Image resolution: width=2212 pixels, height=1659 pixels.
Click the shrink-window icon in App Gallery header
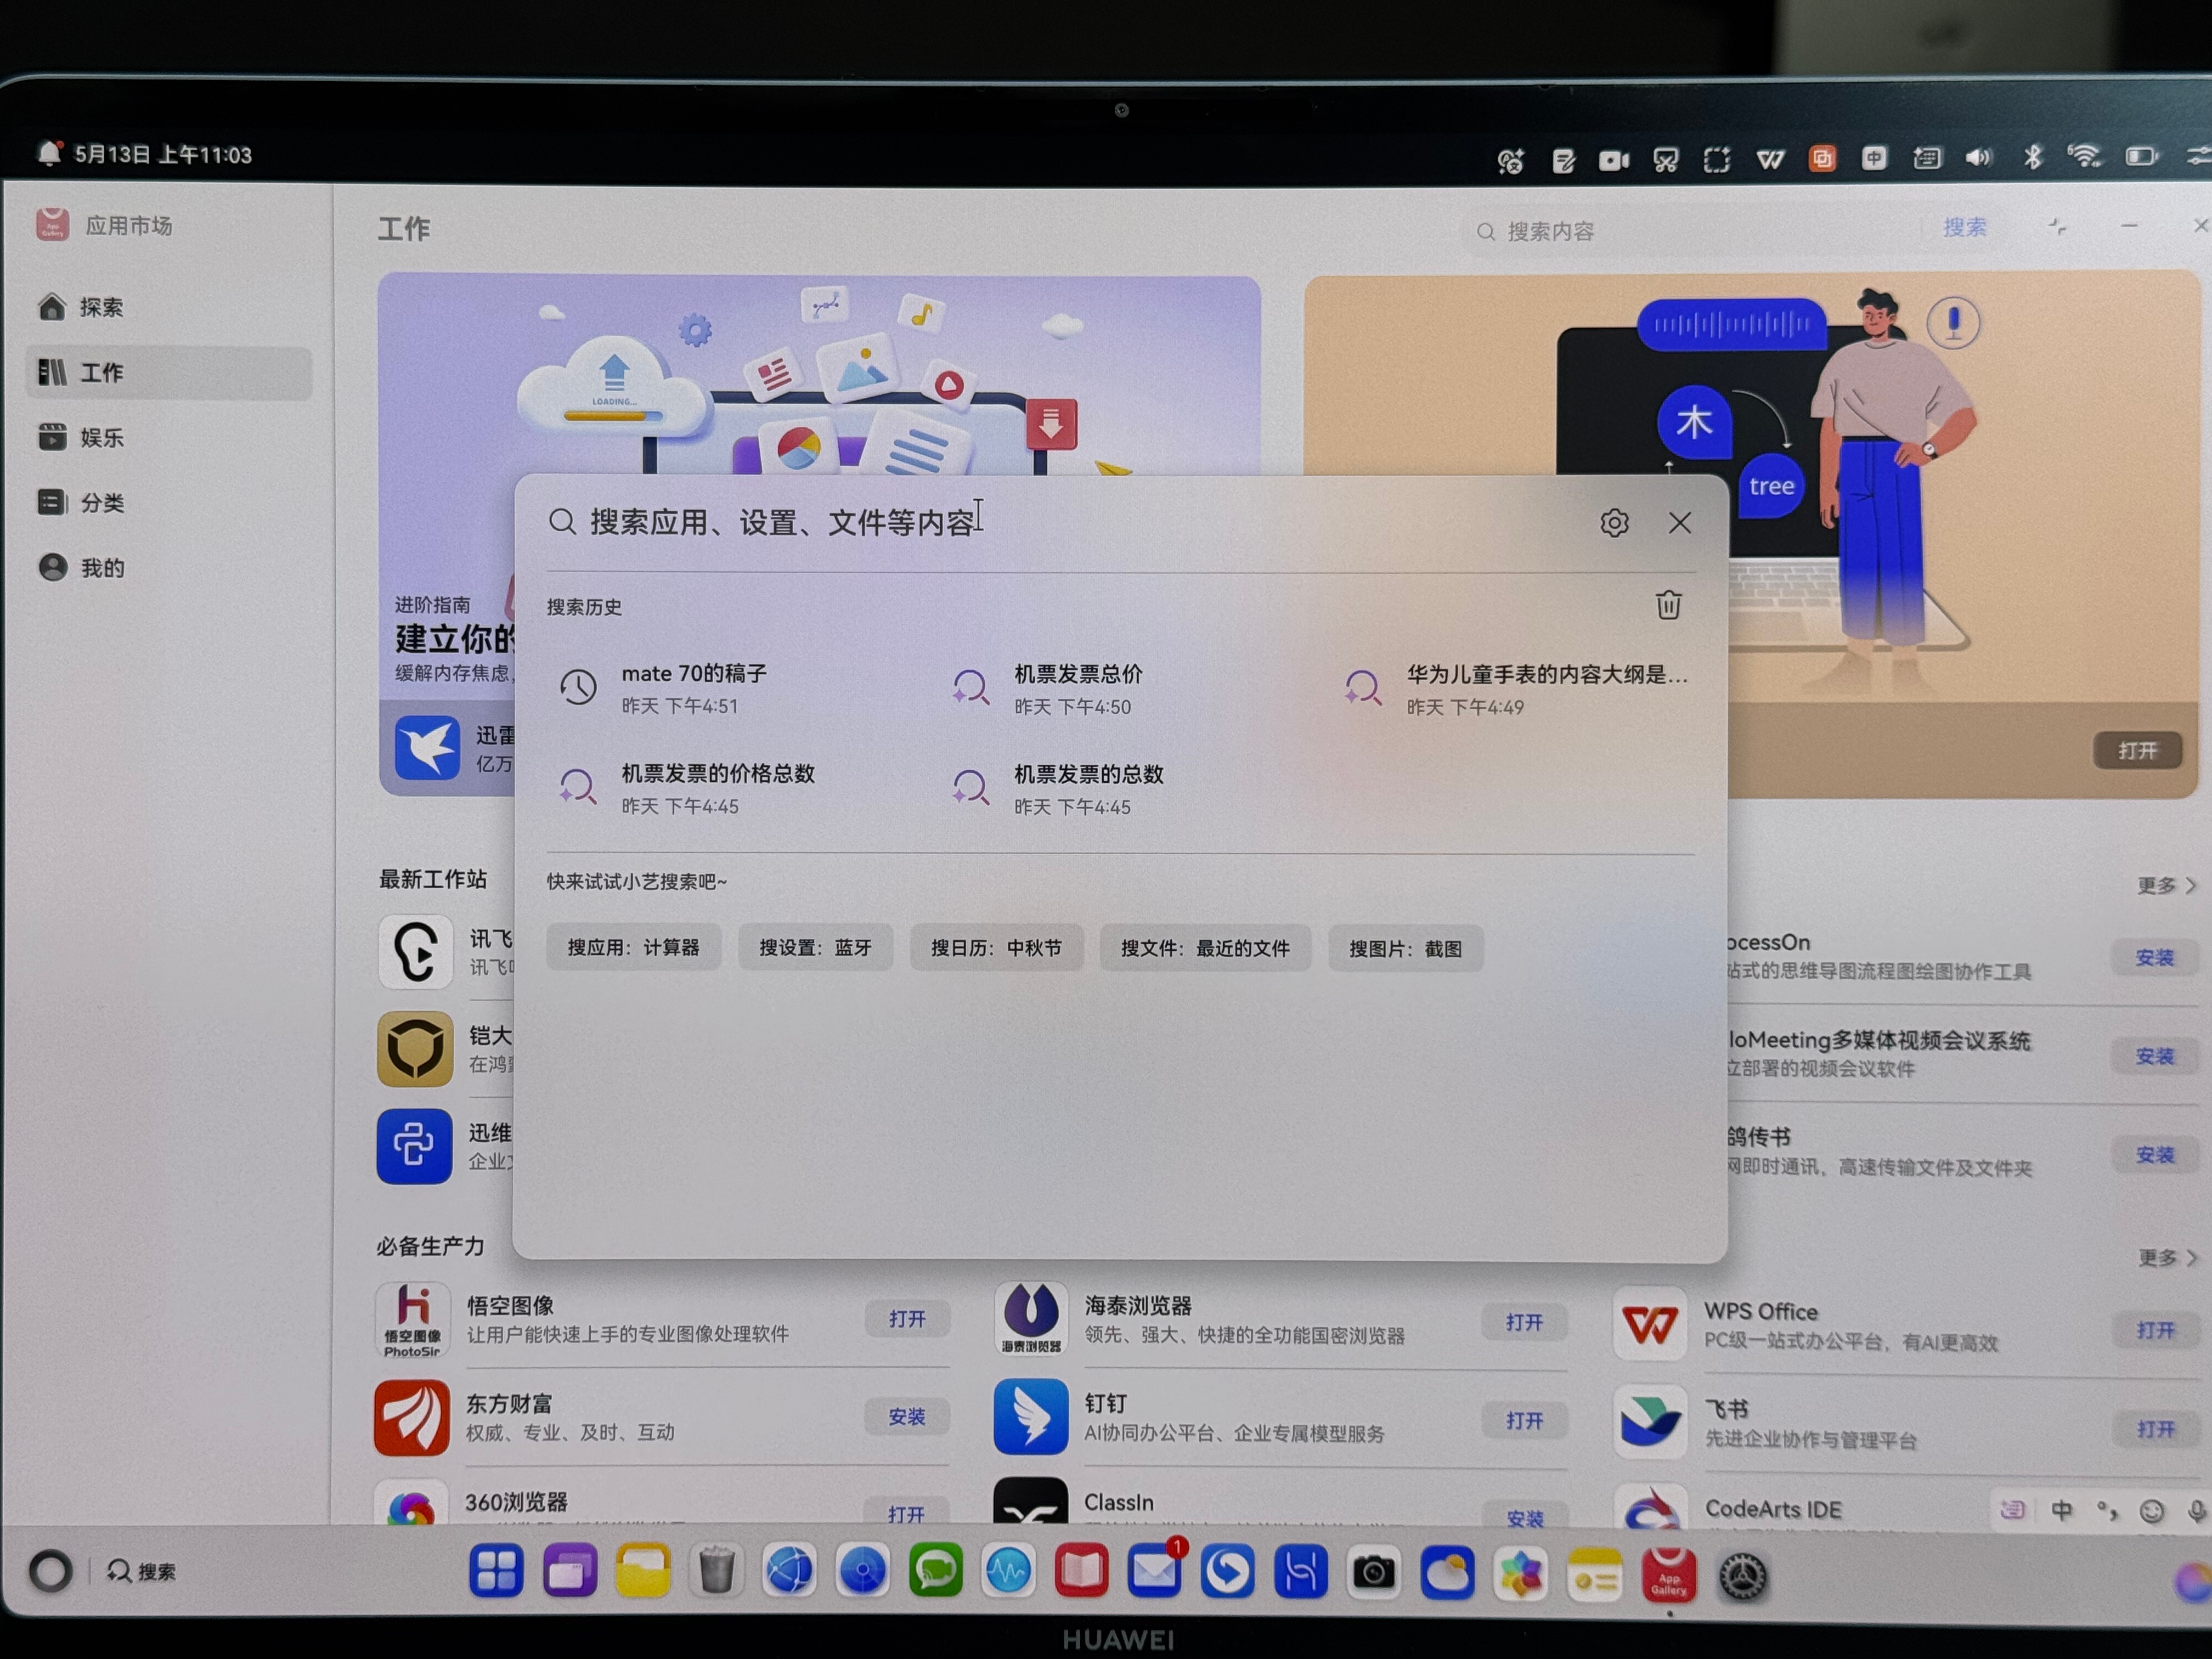(2057, 227)
